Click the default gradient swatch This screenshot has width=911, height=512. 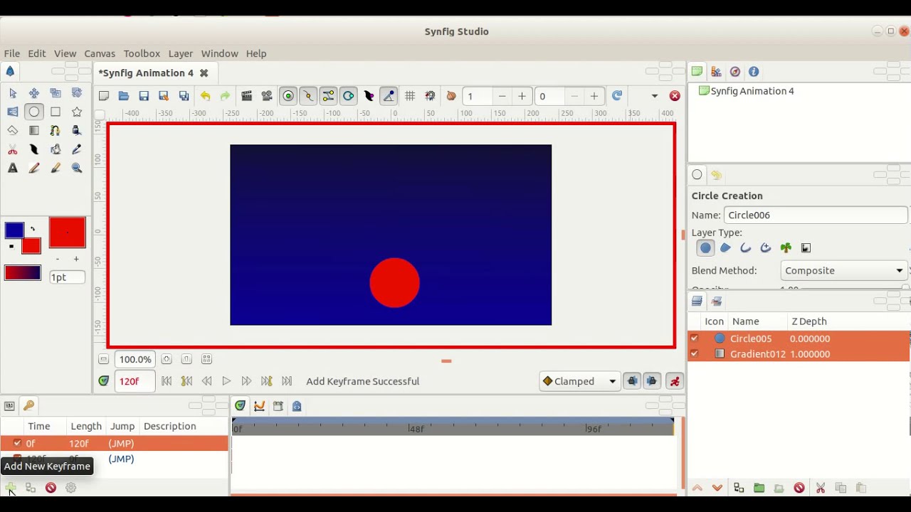23,273
